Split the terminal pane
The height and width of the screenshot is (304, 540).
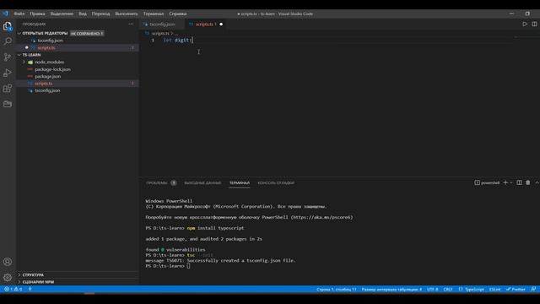click(519, 182)
